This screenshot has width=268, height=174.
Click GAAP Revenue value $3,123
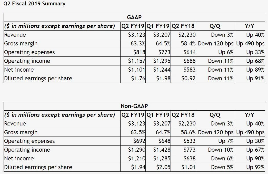point(133,35)
